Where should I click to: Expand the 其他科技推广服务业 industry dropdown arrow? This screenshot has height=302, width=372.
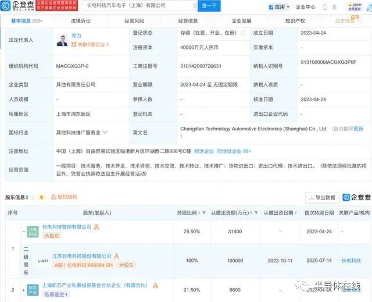point(105,132)
